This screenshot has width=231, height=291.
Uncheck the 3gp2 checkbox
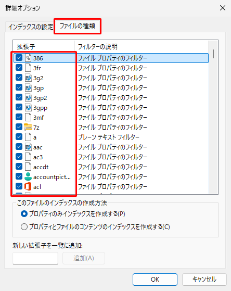(x=19, y=97)
